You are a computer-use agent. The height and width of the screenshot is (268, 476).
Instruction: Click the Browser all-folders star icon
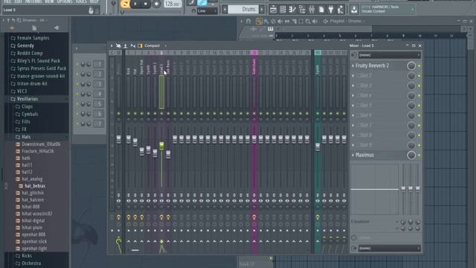(12, 28)
